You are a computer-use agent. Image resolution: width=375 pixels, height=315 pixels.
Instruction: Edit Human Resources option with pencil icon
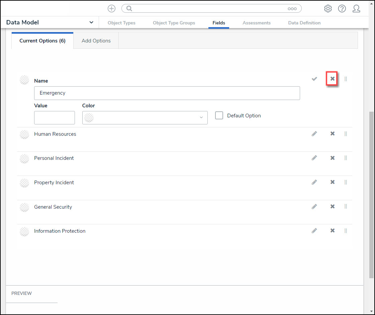tap(314, 134)
